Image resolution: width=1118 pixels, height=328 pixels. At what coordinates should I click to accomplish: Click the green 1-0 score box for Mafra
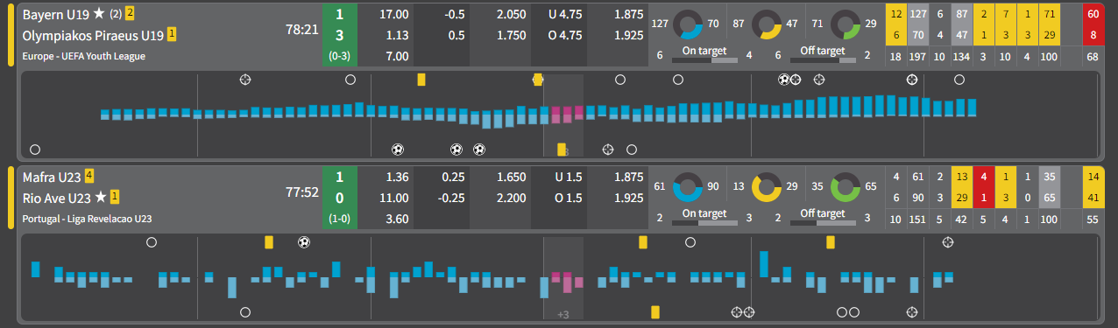tap(339, 198)
